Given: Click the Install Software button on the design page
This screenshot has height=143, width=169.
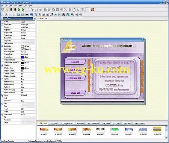Looking at the screenshot, I should [x=75, y=70].
